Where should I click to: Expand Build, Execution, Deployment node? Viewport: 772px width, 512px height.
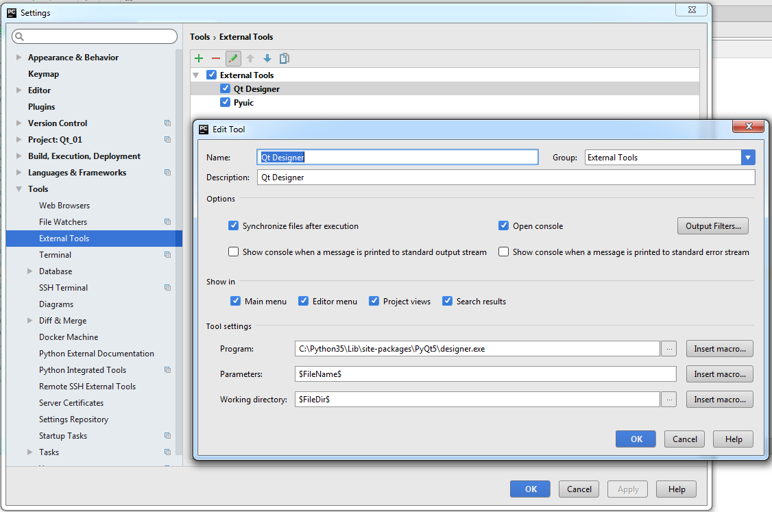19,156
